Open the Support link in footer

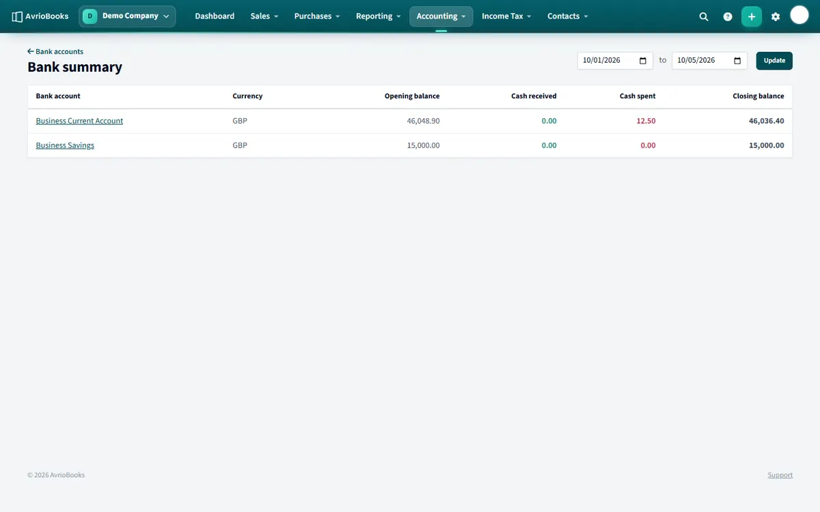point(780,475)
